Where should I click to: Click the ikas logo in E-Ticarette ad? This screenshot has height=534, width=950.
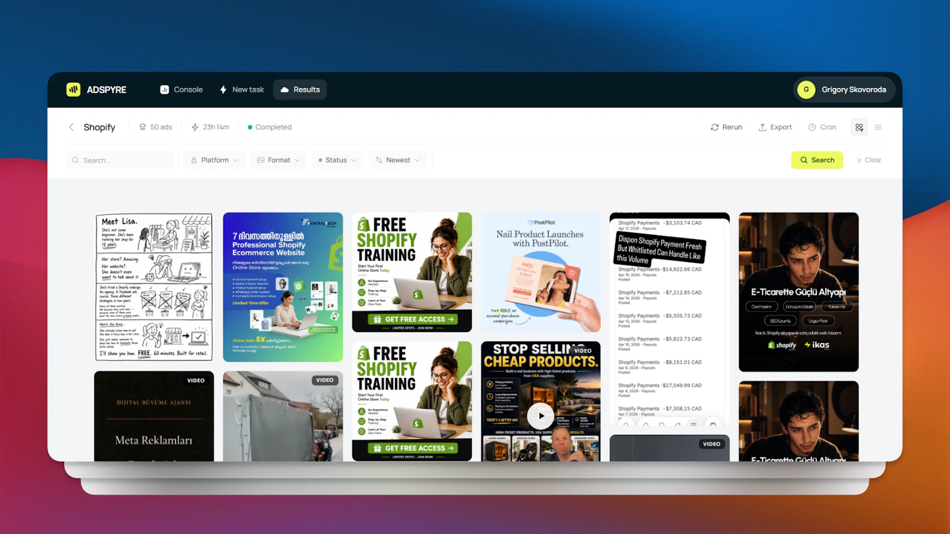[817, 345]
